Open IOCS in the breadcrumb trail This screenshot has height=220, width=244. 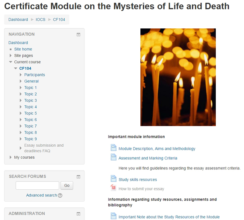(40, 20)
